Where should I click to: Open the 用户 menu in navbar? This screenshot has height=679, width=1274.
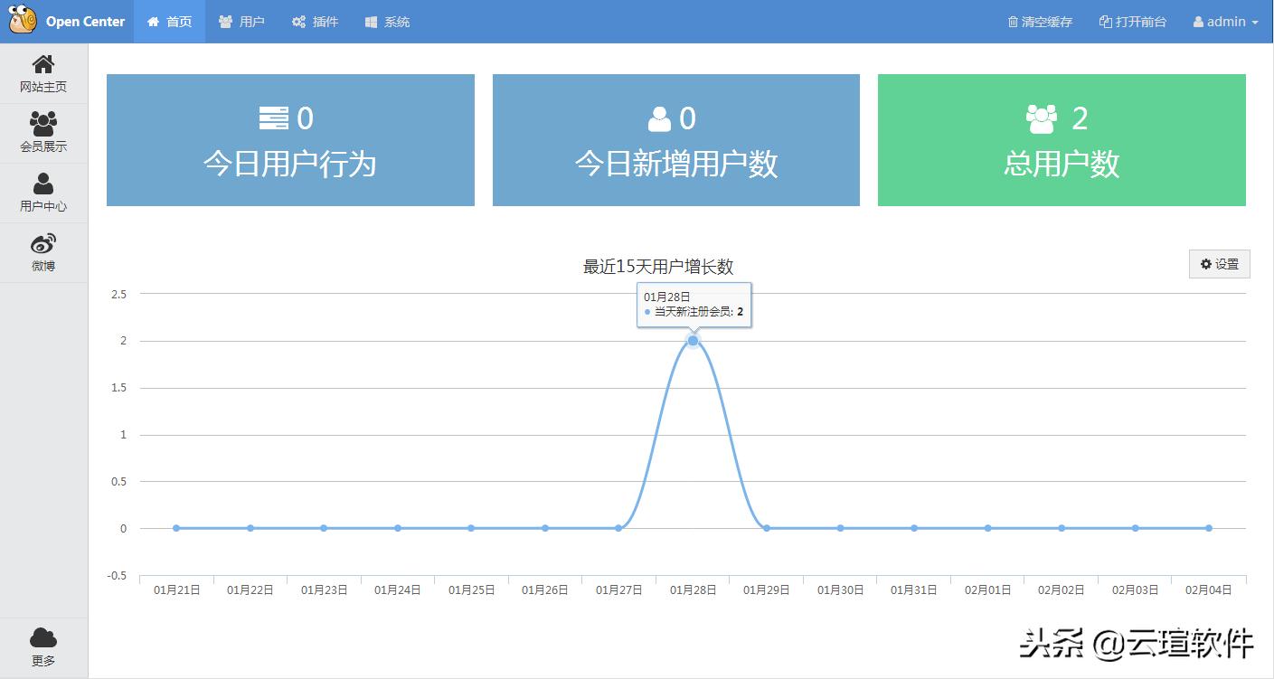(241, 22)
